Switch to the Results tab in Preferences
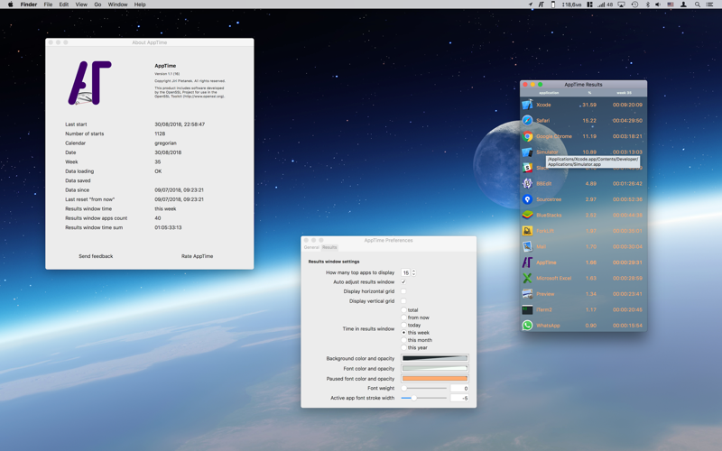722x451 pixels. pos(329,247)
